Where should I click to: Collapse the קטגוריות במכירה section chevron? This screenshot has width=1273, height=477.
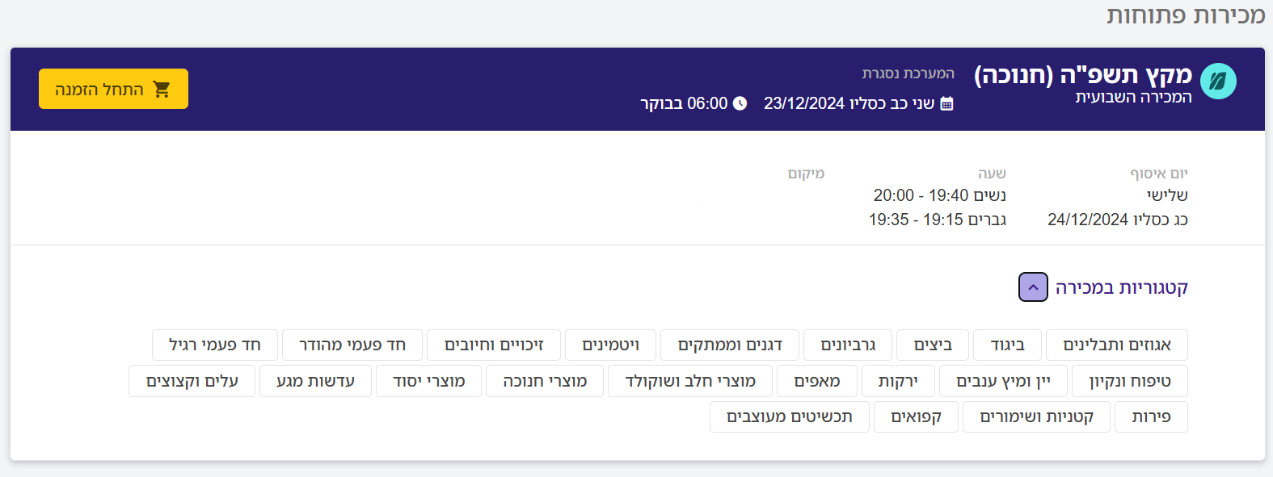click(x=1033, y=287)
